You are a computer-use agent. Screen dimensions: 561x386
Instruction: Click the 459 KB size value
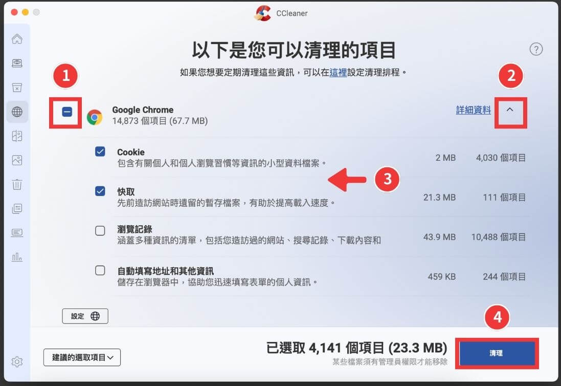click(x=441, y=277)
